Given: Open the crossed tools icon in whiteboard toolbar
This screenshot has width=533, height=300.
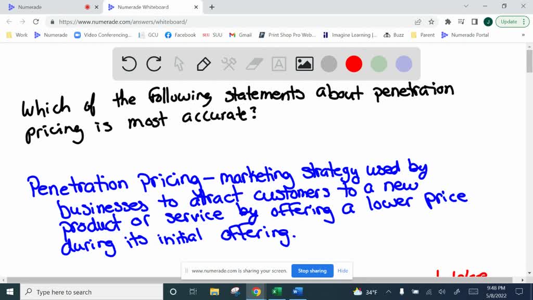Looking at the screenshot, I should pyautogui.click(x=229, y=64).
